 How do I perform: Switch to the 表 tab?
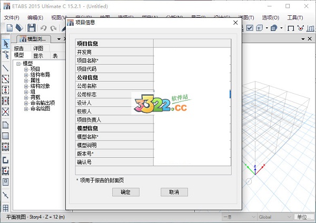point(55,56)
